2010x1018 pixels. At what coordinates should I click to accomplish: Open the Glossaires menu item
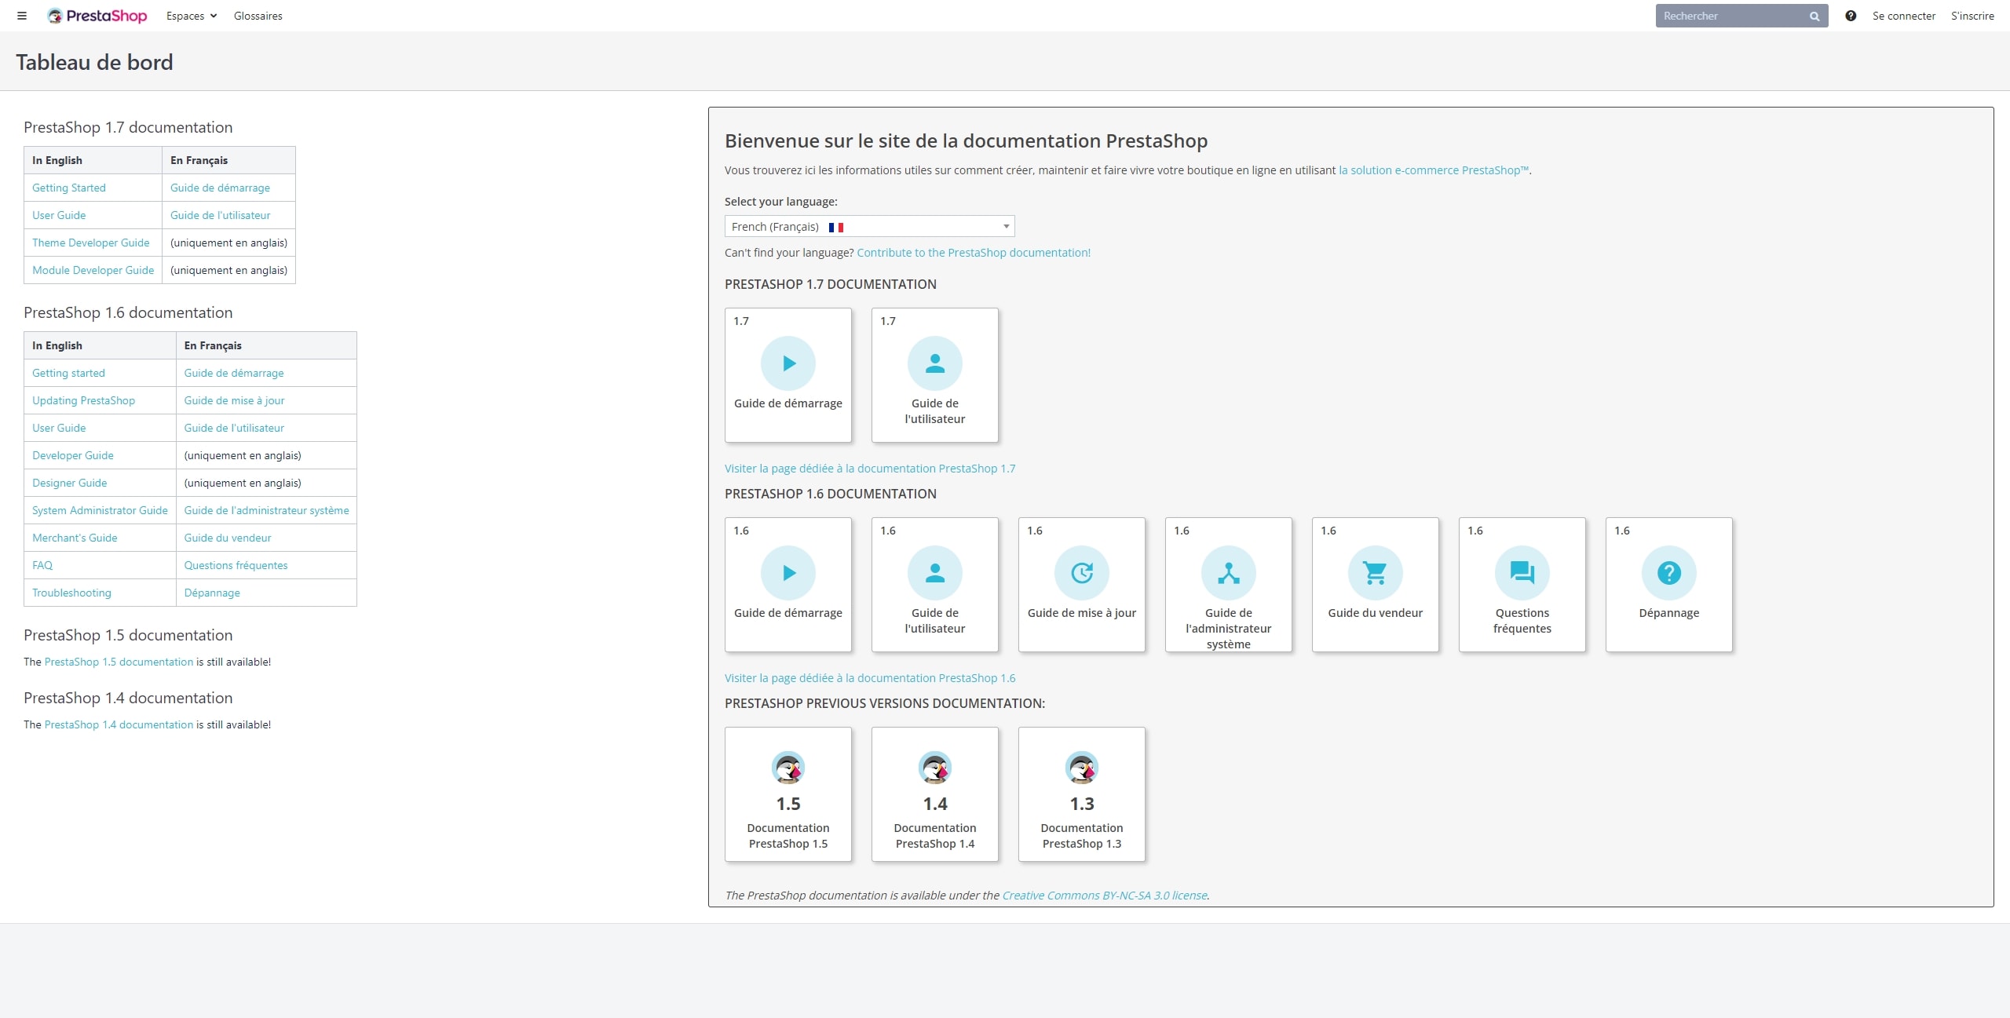(258, 16)
